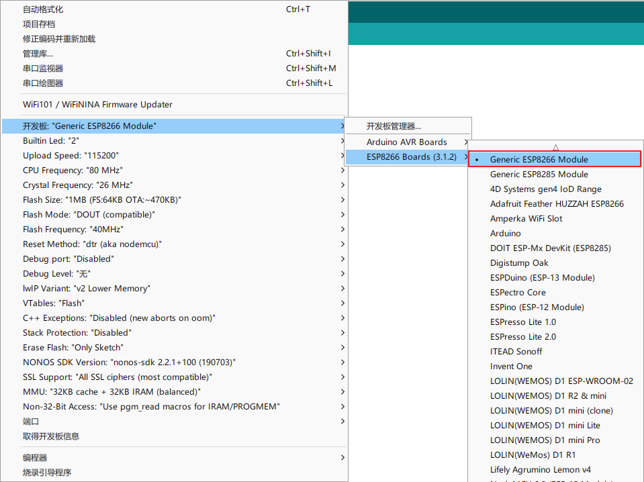Open 串口监视器 from the menu
Image resolution: width=644 pixels, height=482 pixels.
click(175, 68)
